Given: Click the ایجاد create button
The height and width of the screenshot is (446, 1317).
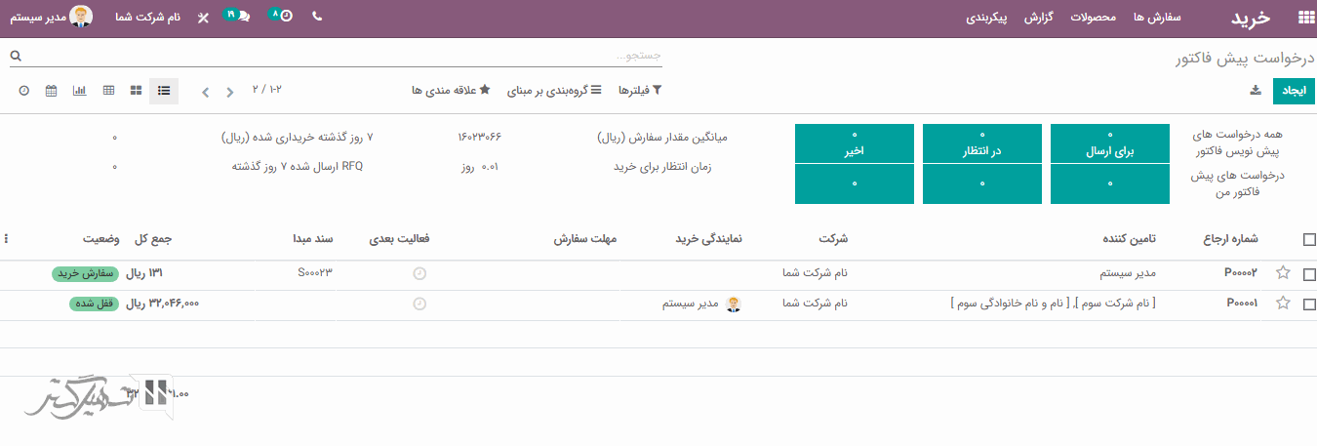Looking at the screenshot, I should (1294, 91).
